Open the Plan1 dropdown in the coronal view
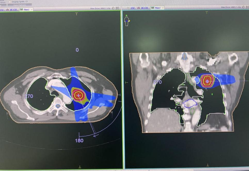This screenshot has height=171, width=249. [162, 8]
